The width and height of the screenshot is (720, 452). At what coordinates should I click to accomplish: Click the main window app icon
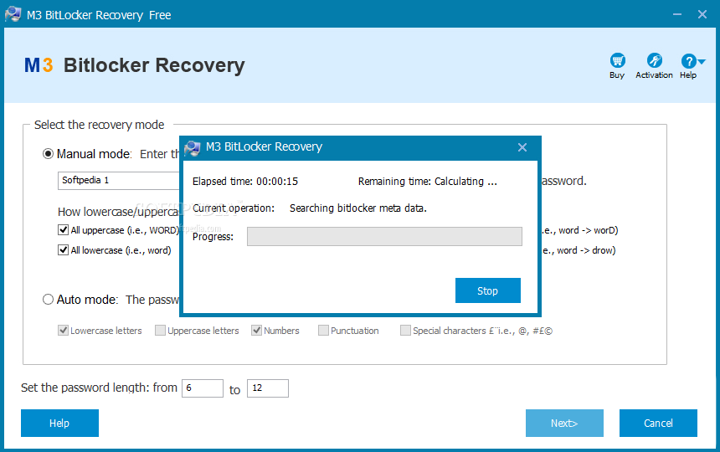13,15
